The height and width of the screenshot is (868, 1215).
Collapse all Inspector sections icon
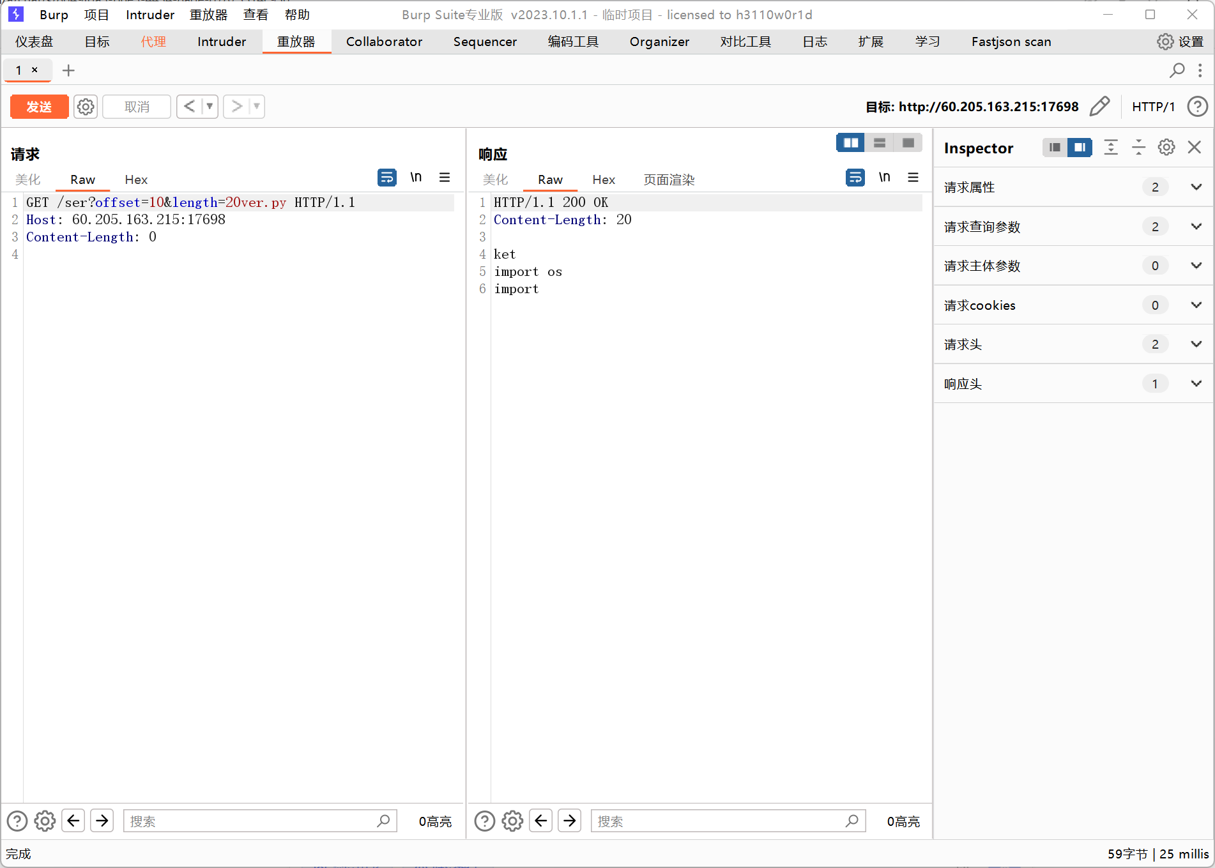click(1138, 148)
